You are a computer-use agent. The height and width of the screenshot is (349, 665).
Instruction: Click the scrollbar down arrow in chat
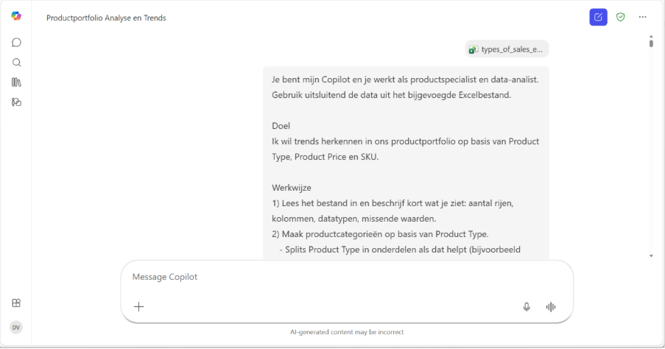tap(651, 255)
